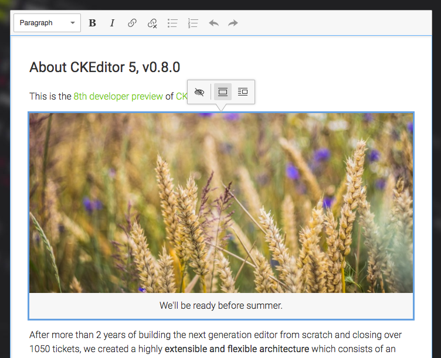Viewport: 441px width, 358px height.
Task: Select the wheat field image
Action: click(x=221, y=203)
